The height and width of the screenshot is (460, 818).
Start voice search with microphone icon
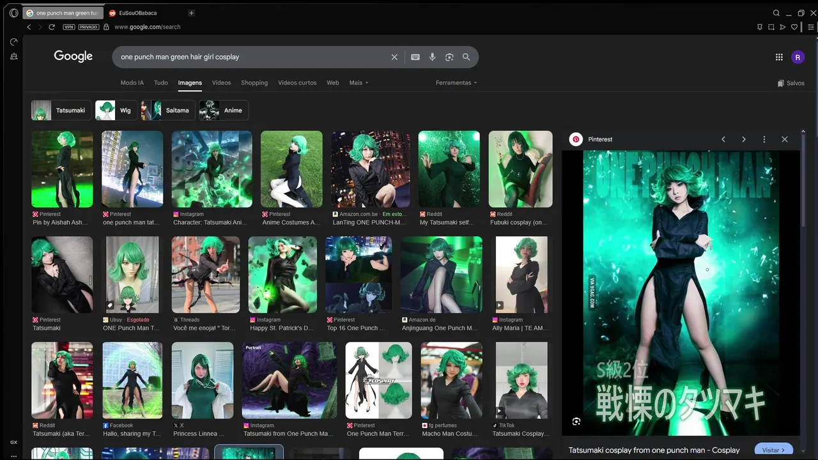(x=432, y=57)
